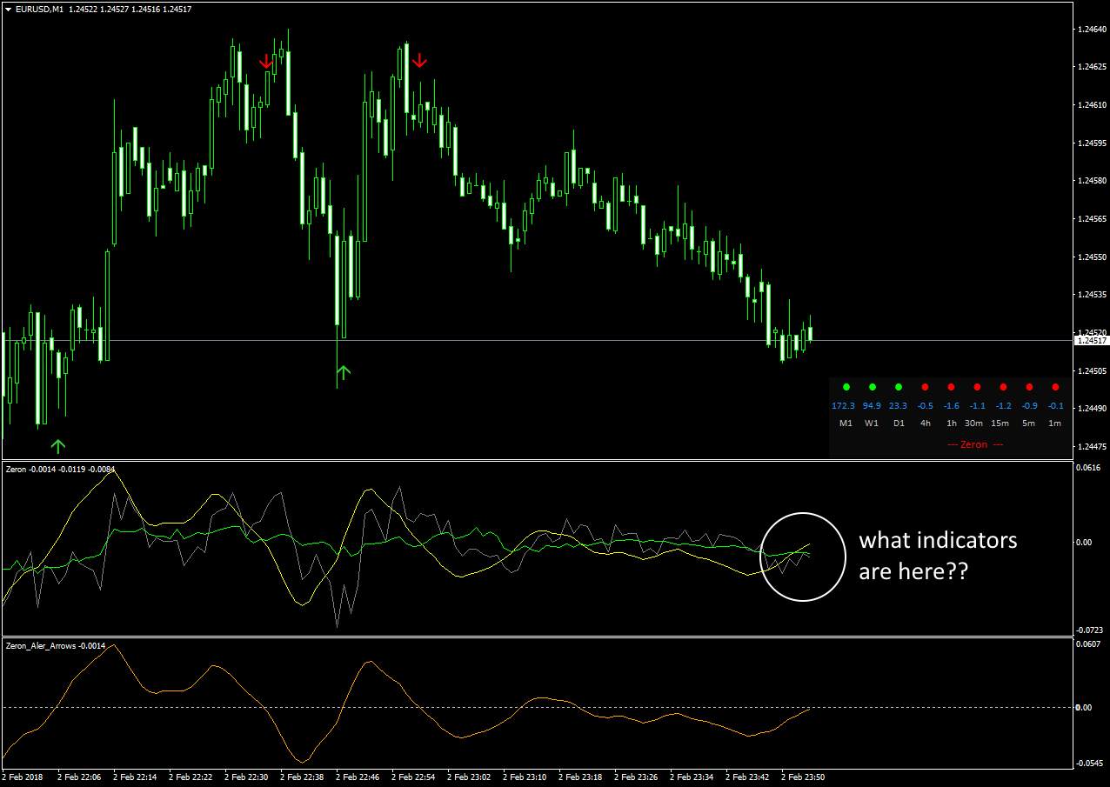Select the -0.5 dashboard value

925,406
